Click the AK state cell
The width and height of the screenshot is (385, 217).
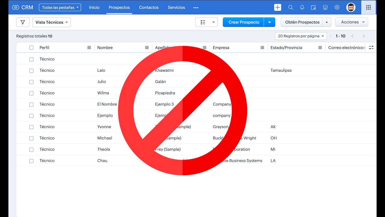point(273,127)
